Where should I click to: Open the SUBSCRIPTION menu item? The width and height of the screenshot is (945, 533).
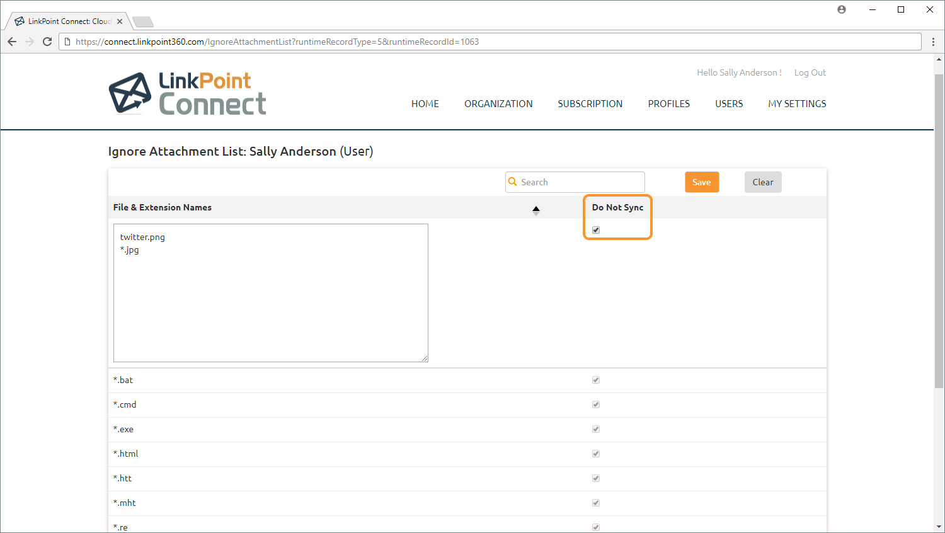[x=590, y=104]
